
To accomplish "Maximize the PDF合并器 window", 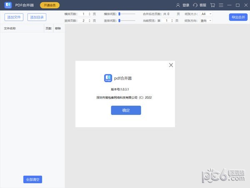I will [x=237, y=5].
